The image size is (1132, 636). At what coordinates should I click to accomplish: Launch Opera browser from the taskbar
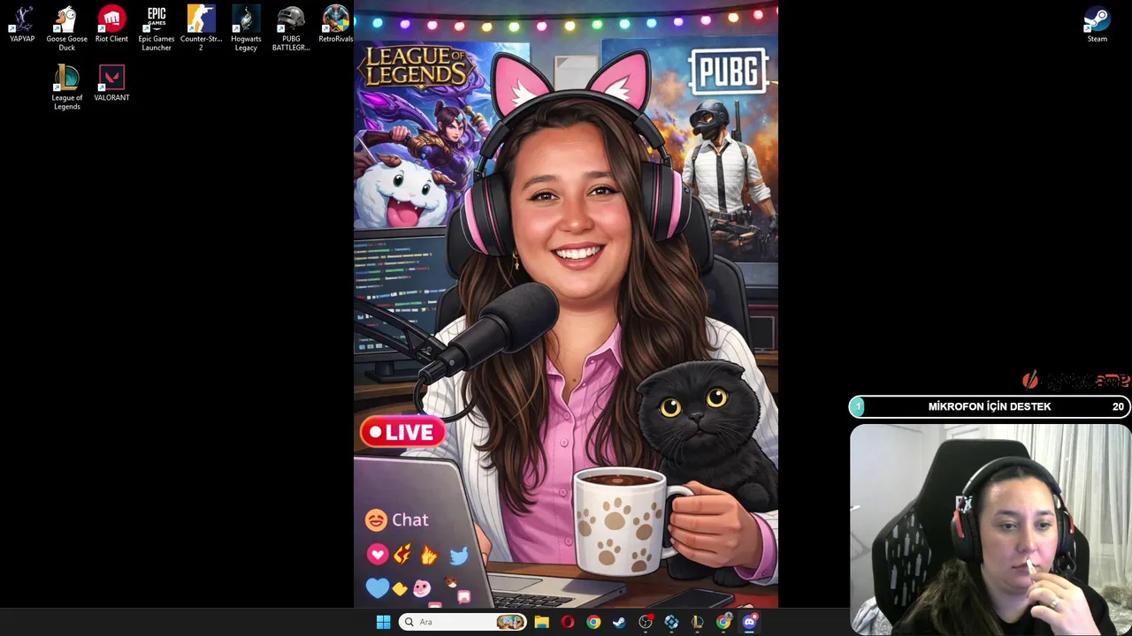coord(567,622)
